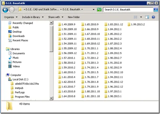160x114 pixels.
Task: Select folder icon of 1.86.2012.2
Action: pos(106,39)
